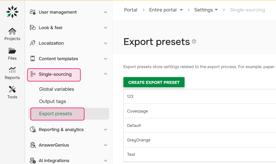The width and height of the screenshot is (276, 164).
Task: Open the Test export preset
Action: 200,154
